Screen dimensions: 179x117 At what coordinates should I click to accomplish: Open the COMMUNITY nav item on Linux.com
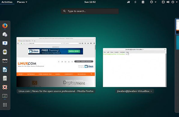click(x=69, y=74)
